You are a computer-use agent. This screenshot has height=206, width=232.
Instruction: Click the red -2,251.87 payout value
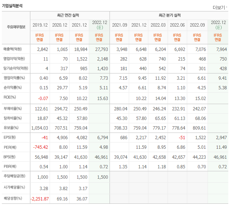coord(40,199)
